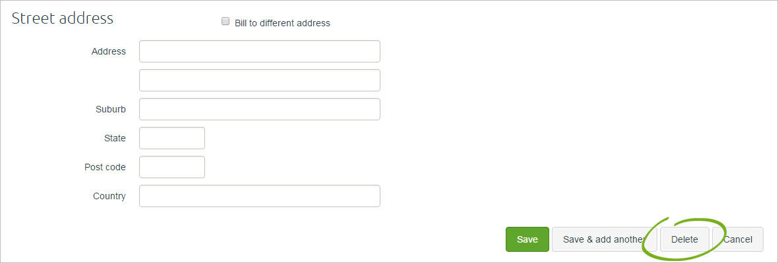Click the State label
The image size is (778, 263).
click(115, 138)
